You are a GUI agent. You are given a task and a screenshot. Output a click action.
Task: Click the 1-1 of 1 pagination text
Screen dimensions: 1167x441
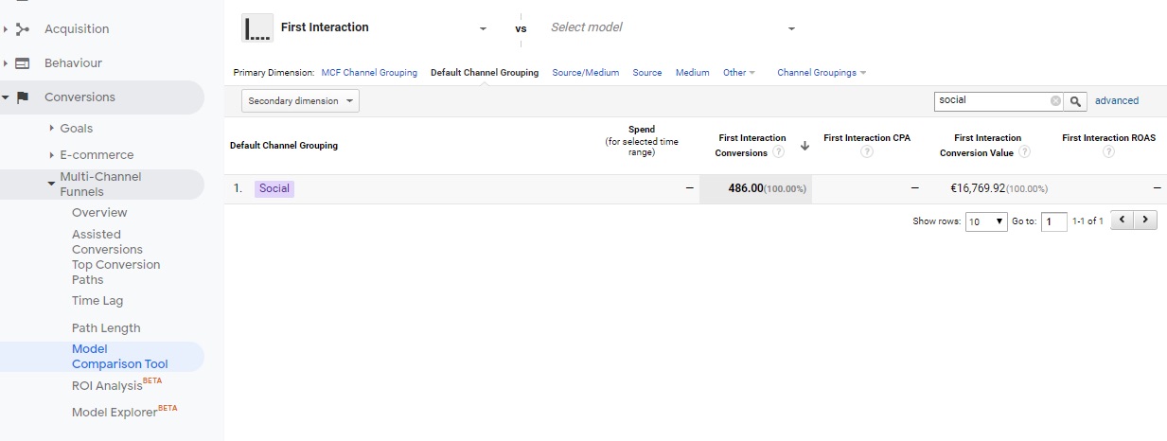[1087, 221]
